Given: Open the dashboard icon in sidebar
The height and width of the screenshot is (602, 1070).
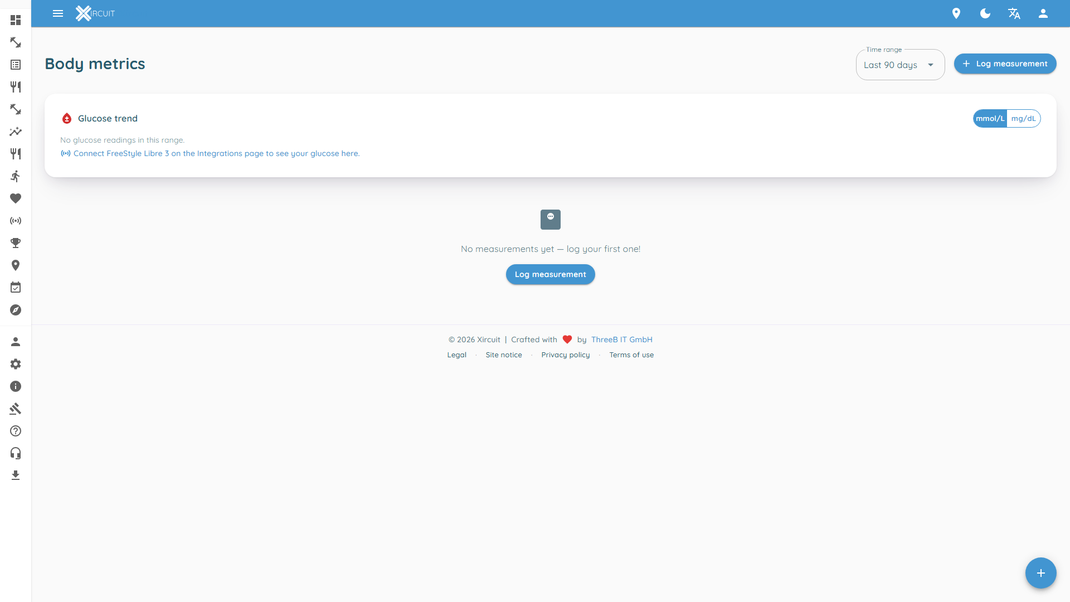Looking at the screenshot, I should (16, 20).
